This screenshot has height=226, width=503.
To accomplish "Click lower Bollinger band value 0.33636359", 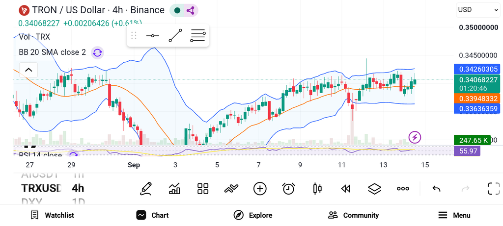I will click(476, 108).
